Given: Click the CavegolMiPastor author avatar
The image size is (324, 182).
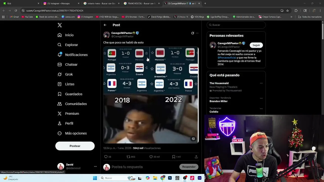Looking at the screenshot, I should coord(107,35).
